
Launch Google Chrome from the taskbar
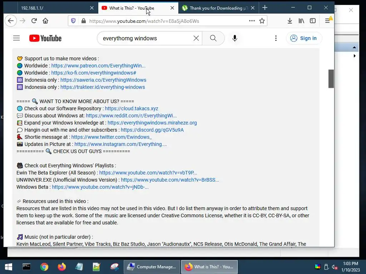click(44, 267)
